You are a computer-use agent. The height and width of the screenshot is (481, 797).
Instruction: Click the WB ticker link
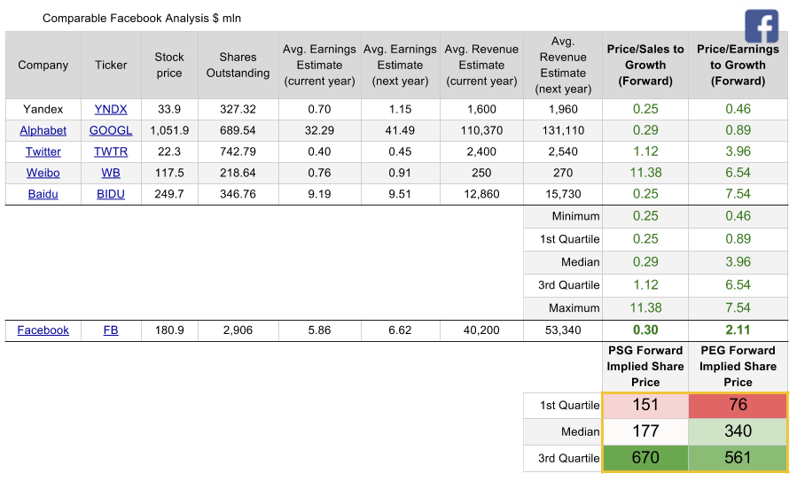point(111,173)
